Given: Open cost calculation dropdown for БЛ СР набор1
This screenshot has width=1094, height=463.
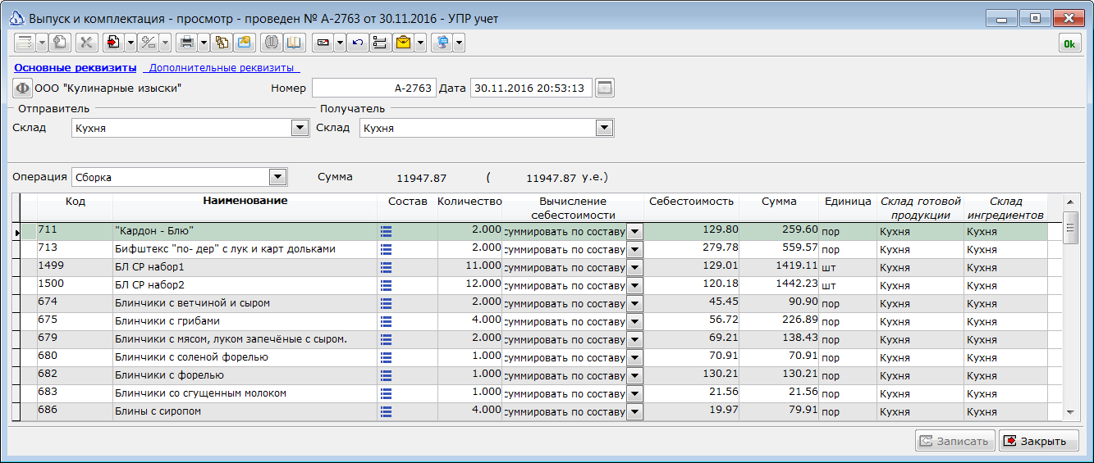Looking at the screenshot, I should 634,268.
